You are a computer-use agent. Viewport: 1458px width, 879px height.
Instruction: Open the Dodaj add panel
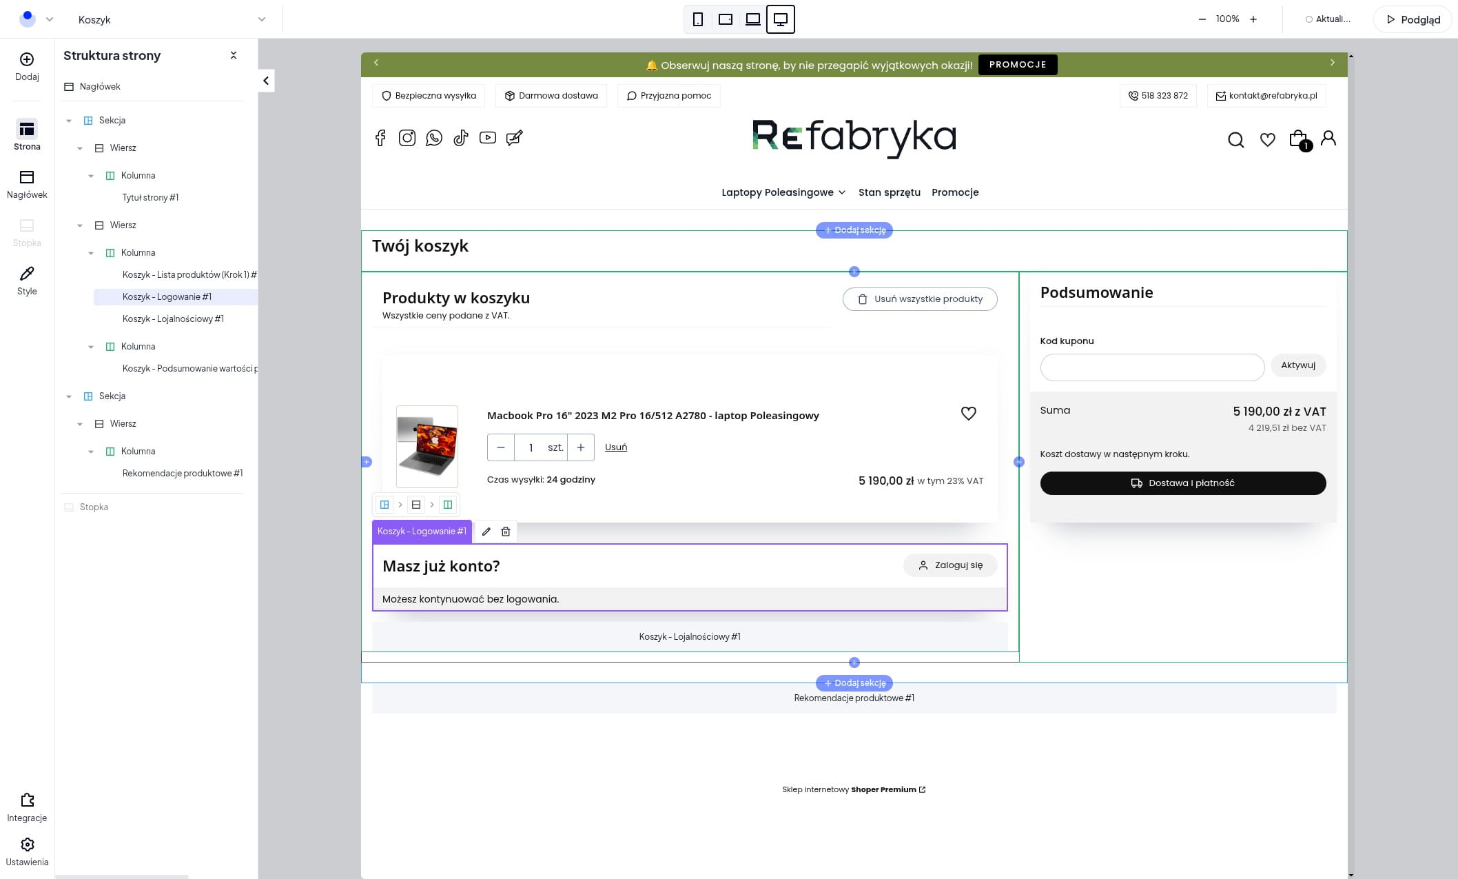(x=27, y=67)
